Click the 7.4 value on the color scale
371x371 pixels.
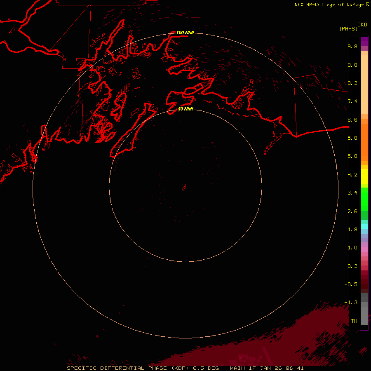[x=352, y=101]
